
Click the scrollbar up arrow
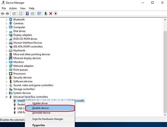pyautogui.click(x=165, y=20)
